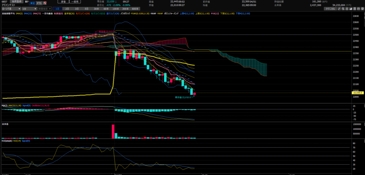The height and width of the screenshot is (175, 365).
Task: Switch market to 東証
Action: tap(32, 3)
